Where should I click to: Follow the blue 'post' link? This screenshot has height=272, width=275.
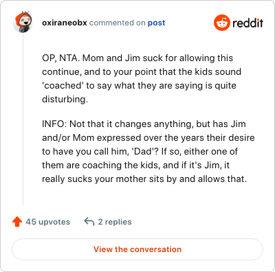tap(156, 23)
